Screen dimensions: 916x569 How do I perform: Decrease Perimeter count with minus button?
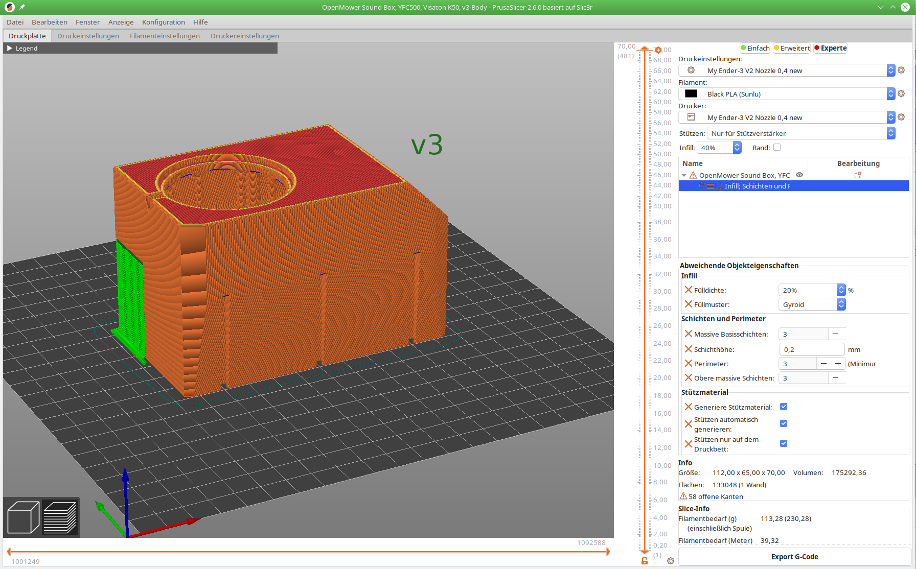tap(823, 363)
